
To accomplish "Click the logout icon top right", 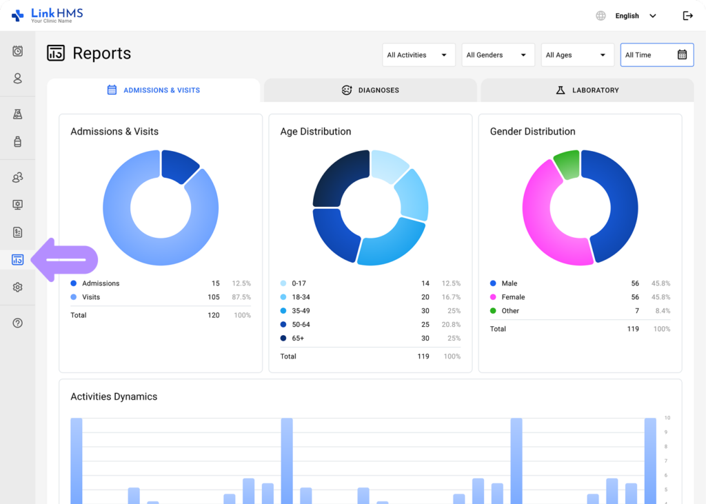I will click(687, 15).
